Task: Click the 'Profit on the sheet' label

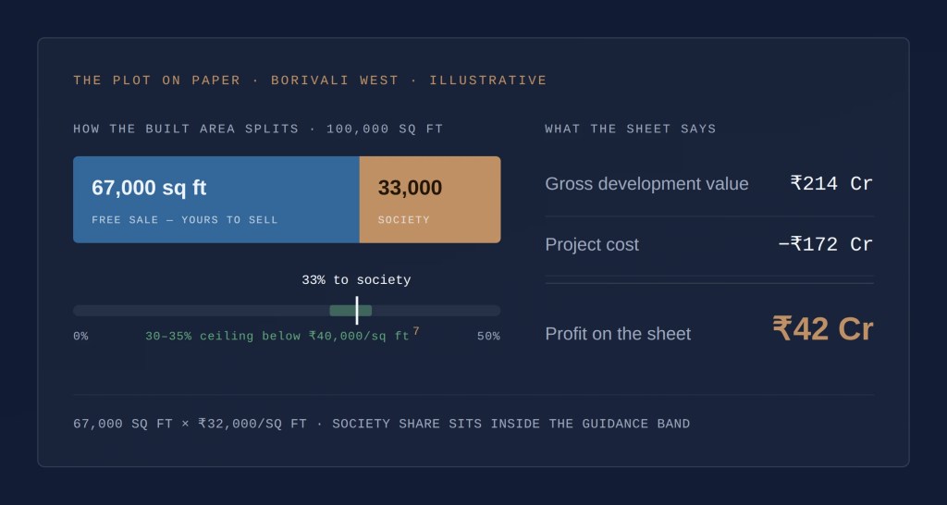Action: [x=618, y=334]
